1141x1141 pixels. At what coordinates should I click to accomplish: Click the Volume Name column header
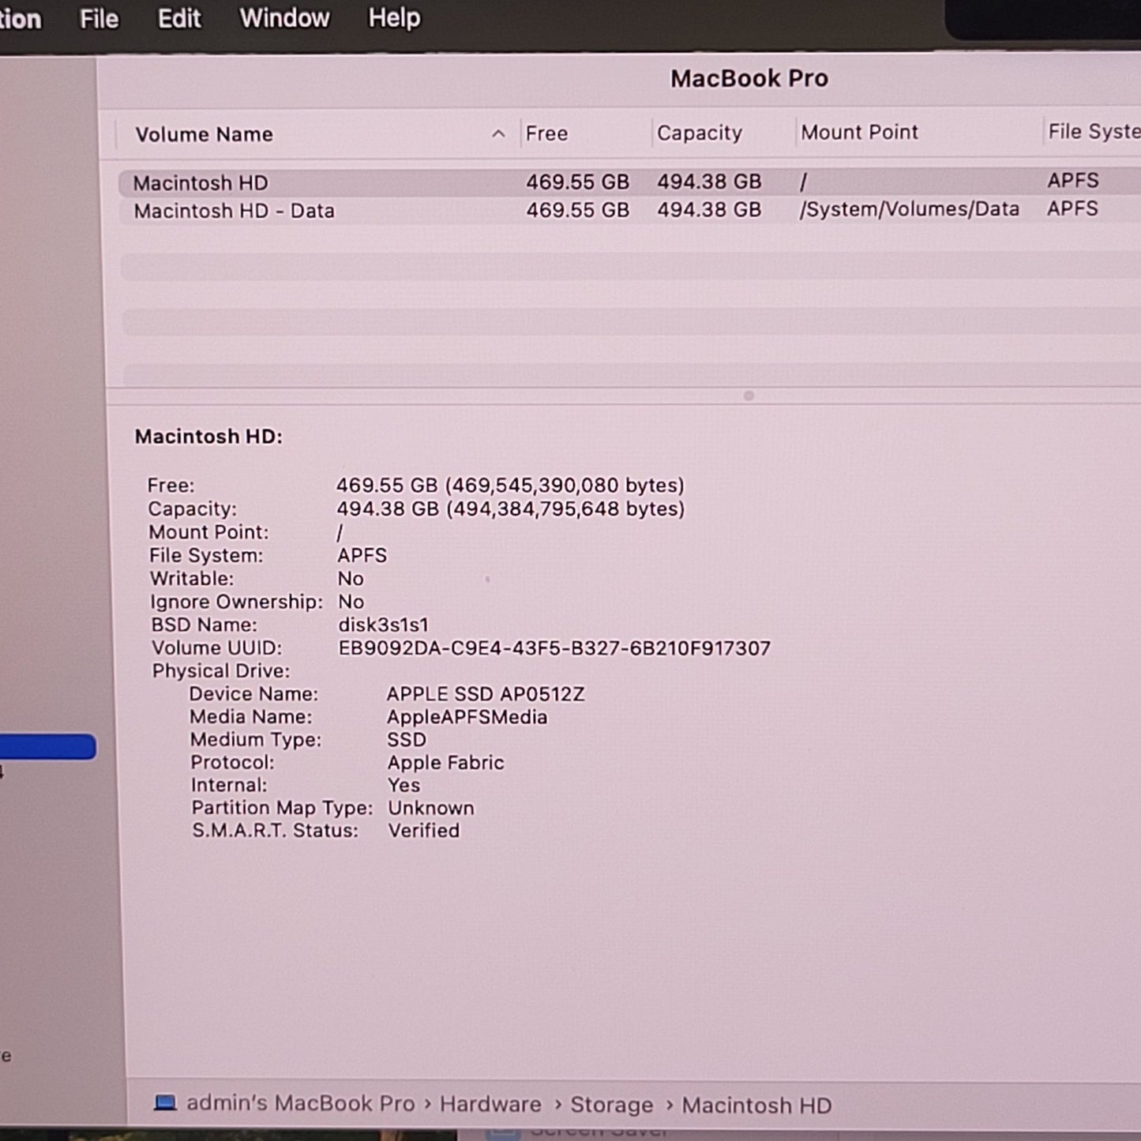click(204, 135)
